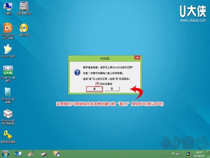Cancel with the 否 button
This screenshot has width=210, height=158.
(x=112, y=89)
